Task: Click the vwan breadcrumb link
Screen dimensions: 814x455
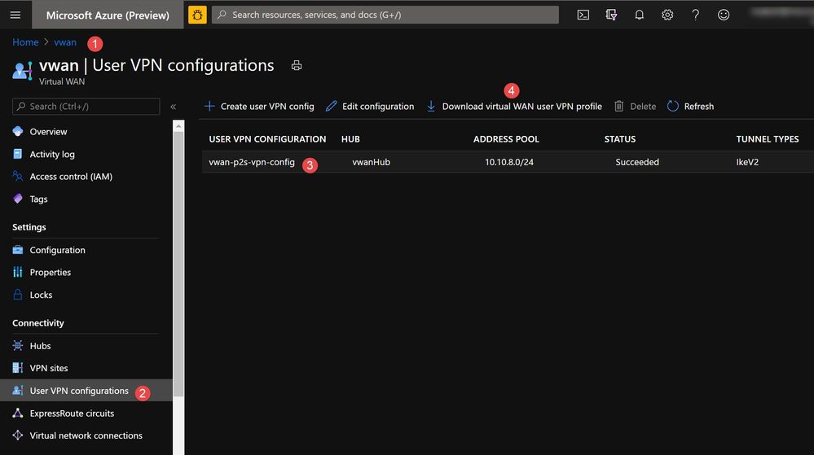Action: click(65, 42)
